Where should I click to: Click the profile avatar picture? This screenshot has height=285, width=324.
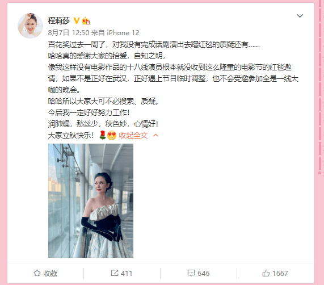[x=31, y=26]
